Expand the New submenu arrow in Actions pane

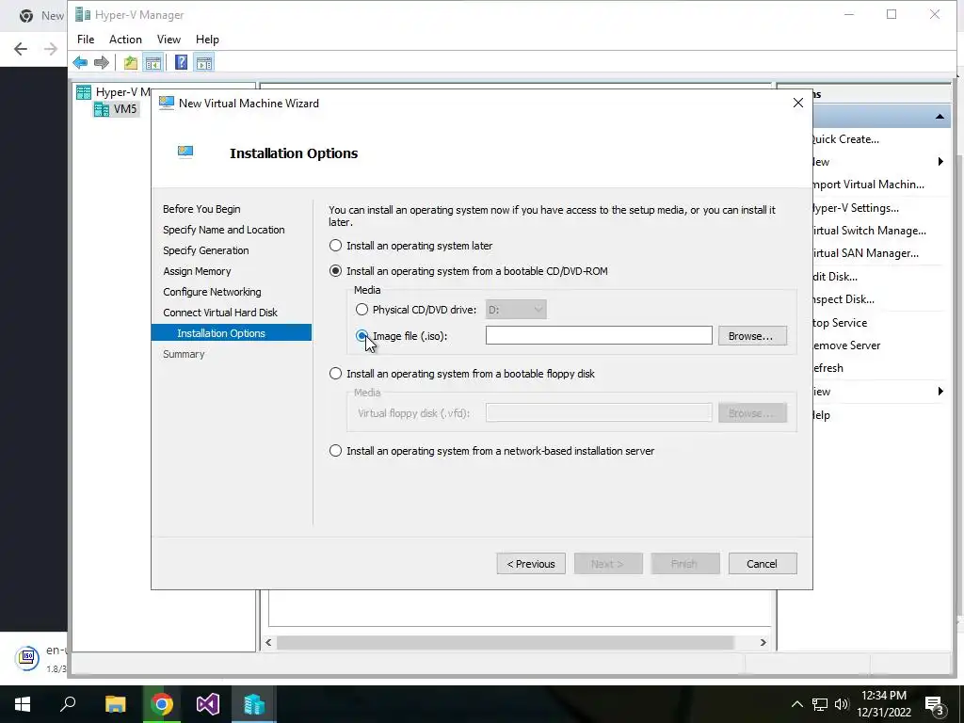pos(940,162)
